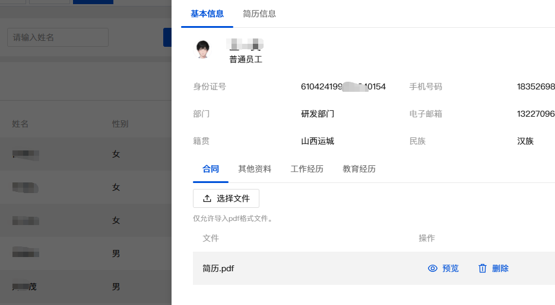555x305 pixels.
Task: Click the blue search button beside name input
Action: (167, 37)
